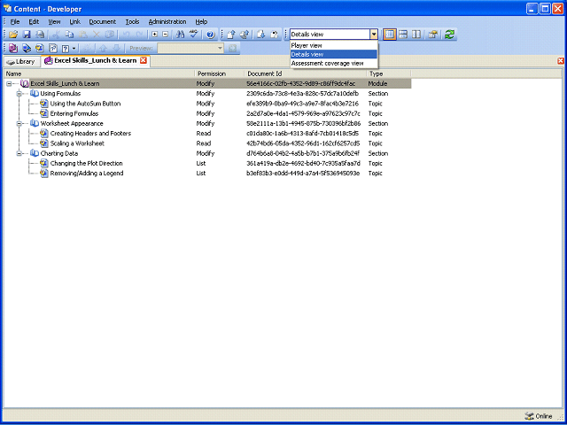567x425 pixels.
Task: Click the Open folder toolbar icon
Action: coord(13,35)
